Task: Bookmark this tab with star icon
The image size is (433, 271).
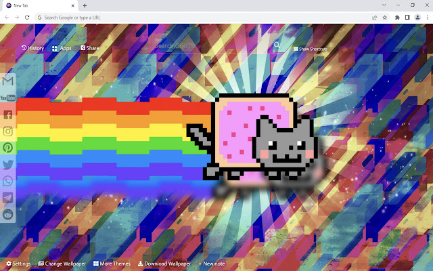Action: (x=385, y=18)
